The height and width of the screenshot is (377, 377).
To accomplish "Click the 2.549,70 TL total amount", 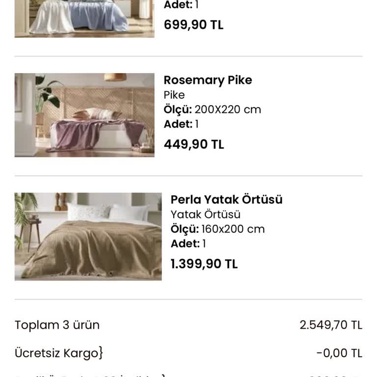I will [331, 325].
